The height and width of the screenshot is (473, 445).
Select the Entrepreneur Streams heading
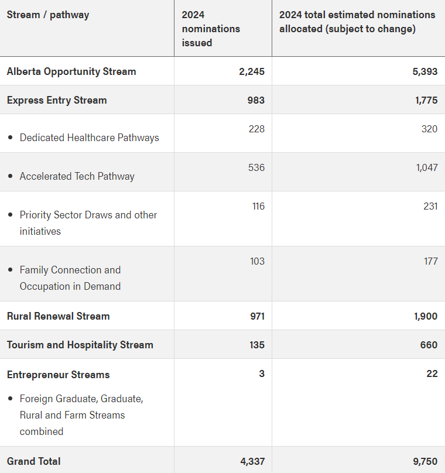point(58,375)
